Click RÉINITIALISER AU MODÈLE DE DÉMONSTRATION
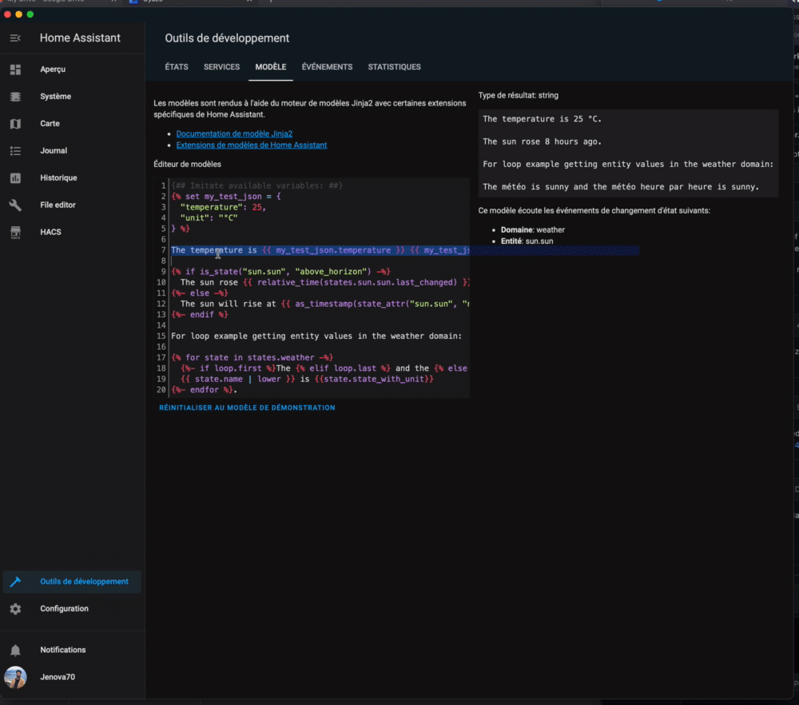This screenshot has height=705, width=799. (247, 408)
